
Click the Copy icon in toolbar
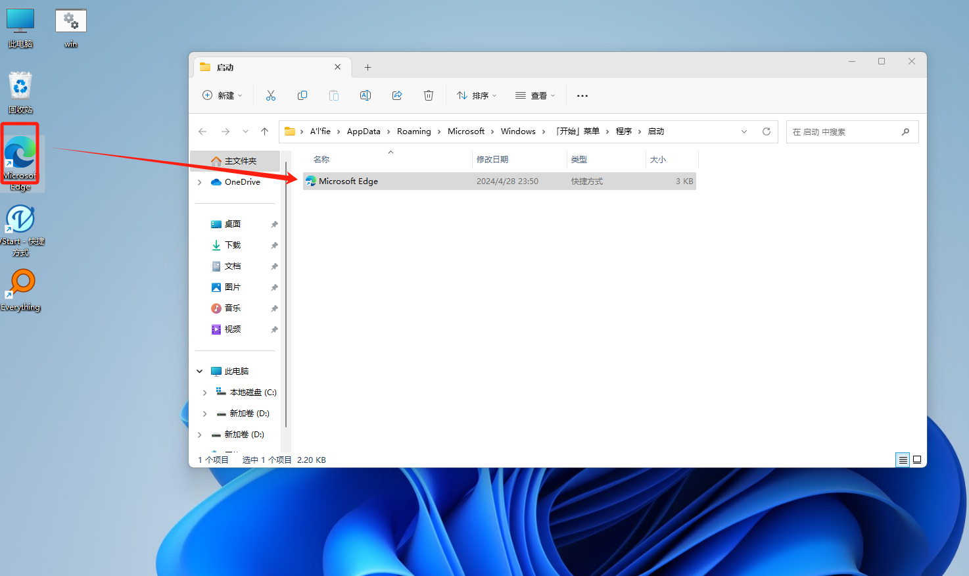(302, 95)
